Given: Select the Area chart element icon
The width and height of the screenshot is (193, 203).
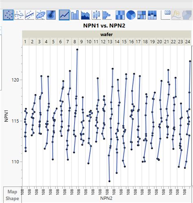Looking at the screenshot, I should point(85,15).
